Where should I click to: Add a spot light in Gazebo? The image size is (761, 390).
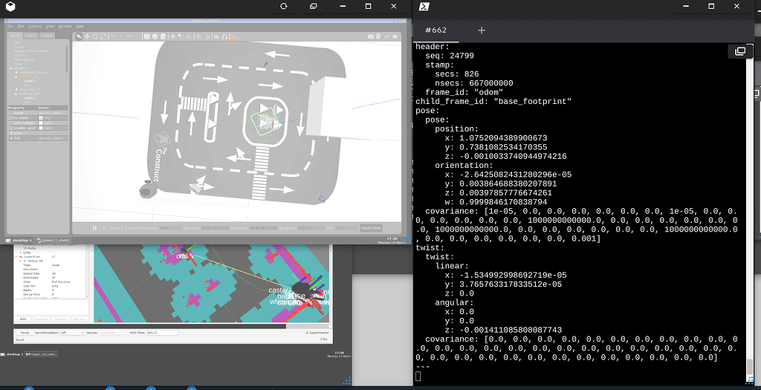(181, 36)
